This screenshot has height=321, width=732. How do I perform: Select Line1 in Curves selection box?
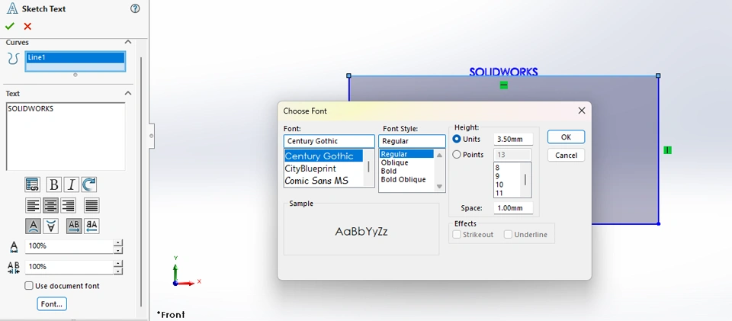75,57
